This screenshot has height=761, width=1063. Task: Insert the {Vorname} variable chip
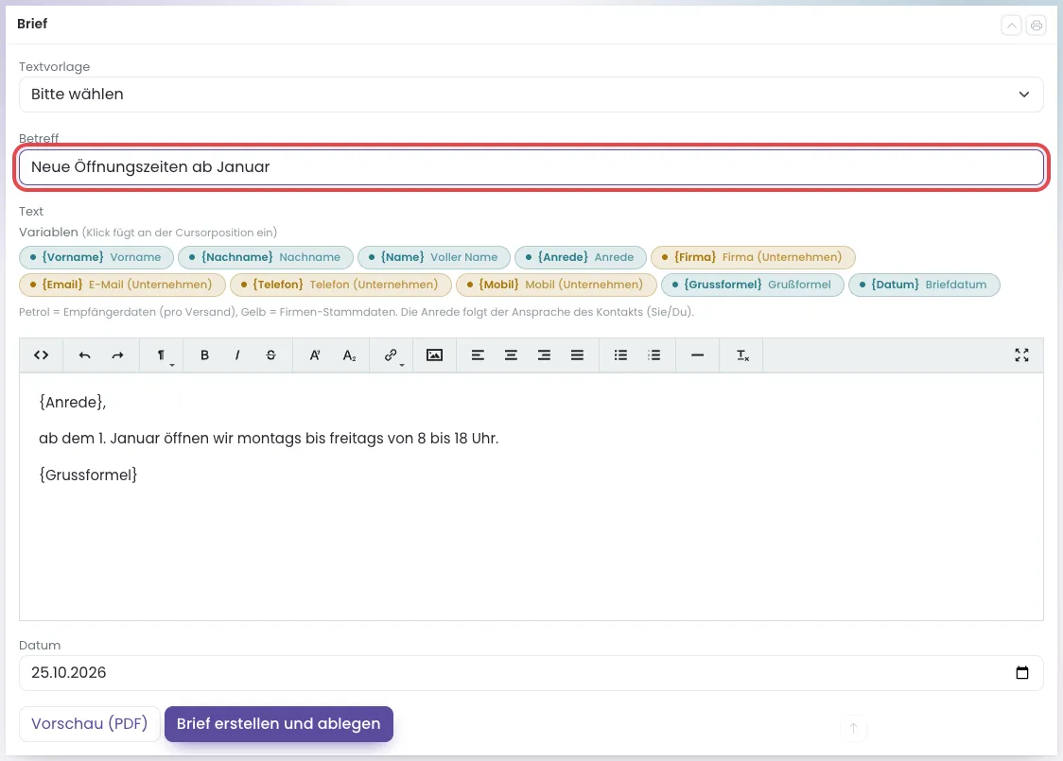(x=96, y=257)
